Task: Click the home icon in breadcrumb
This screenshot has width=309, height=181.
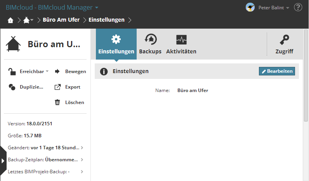Action: pos(10,20)
